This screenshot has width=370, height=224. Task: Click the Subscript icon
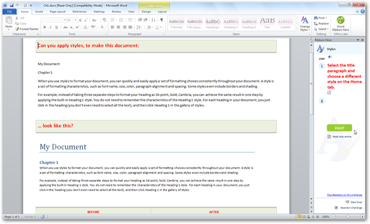point(71,27)
